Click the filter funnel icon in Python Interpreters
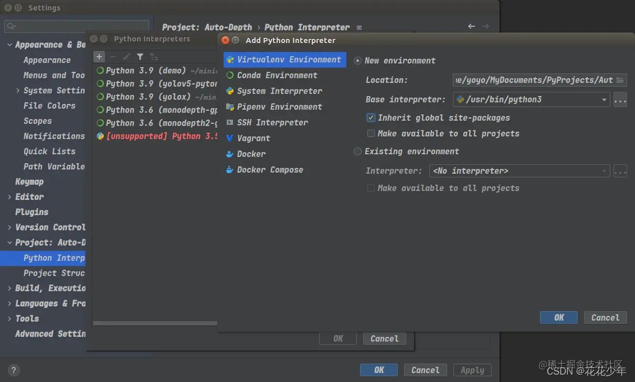Viewport: 635px width, 382px height. [x=140, y=57]
